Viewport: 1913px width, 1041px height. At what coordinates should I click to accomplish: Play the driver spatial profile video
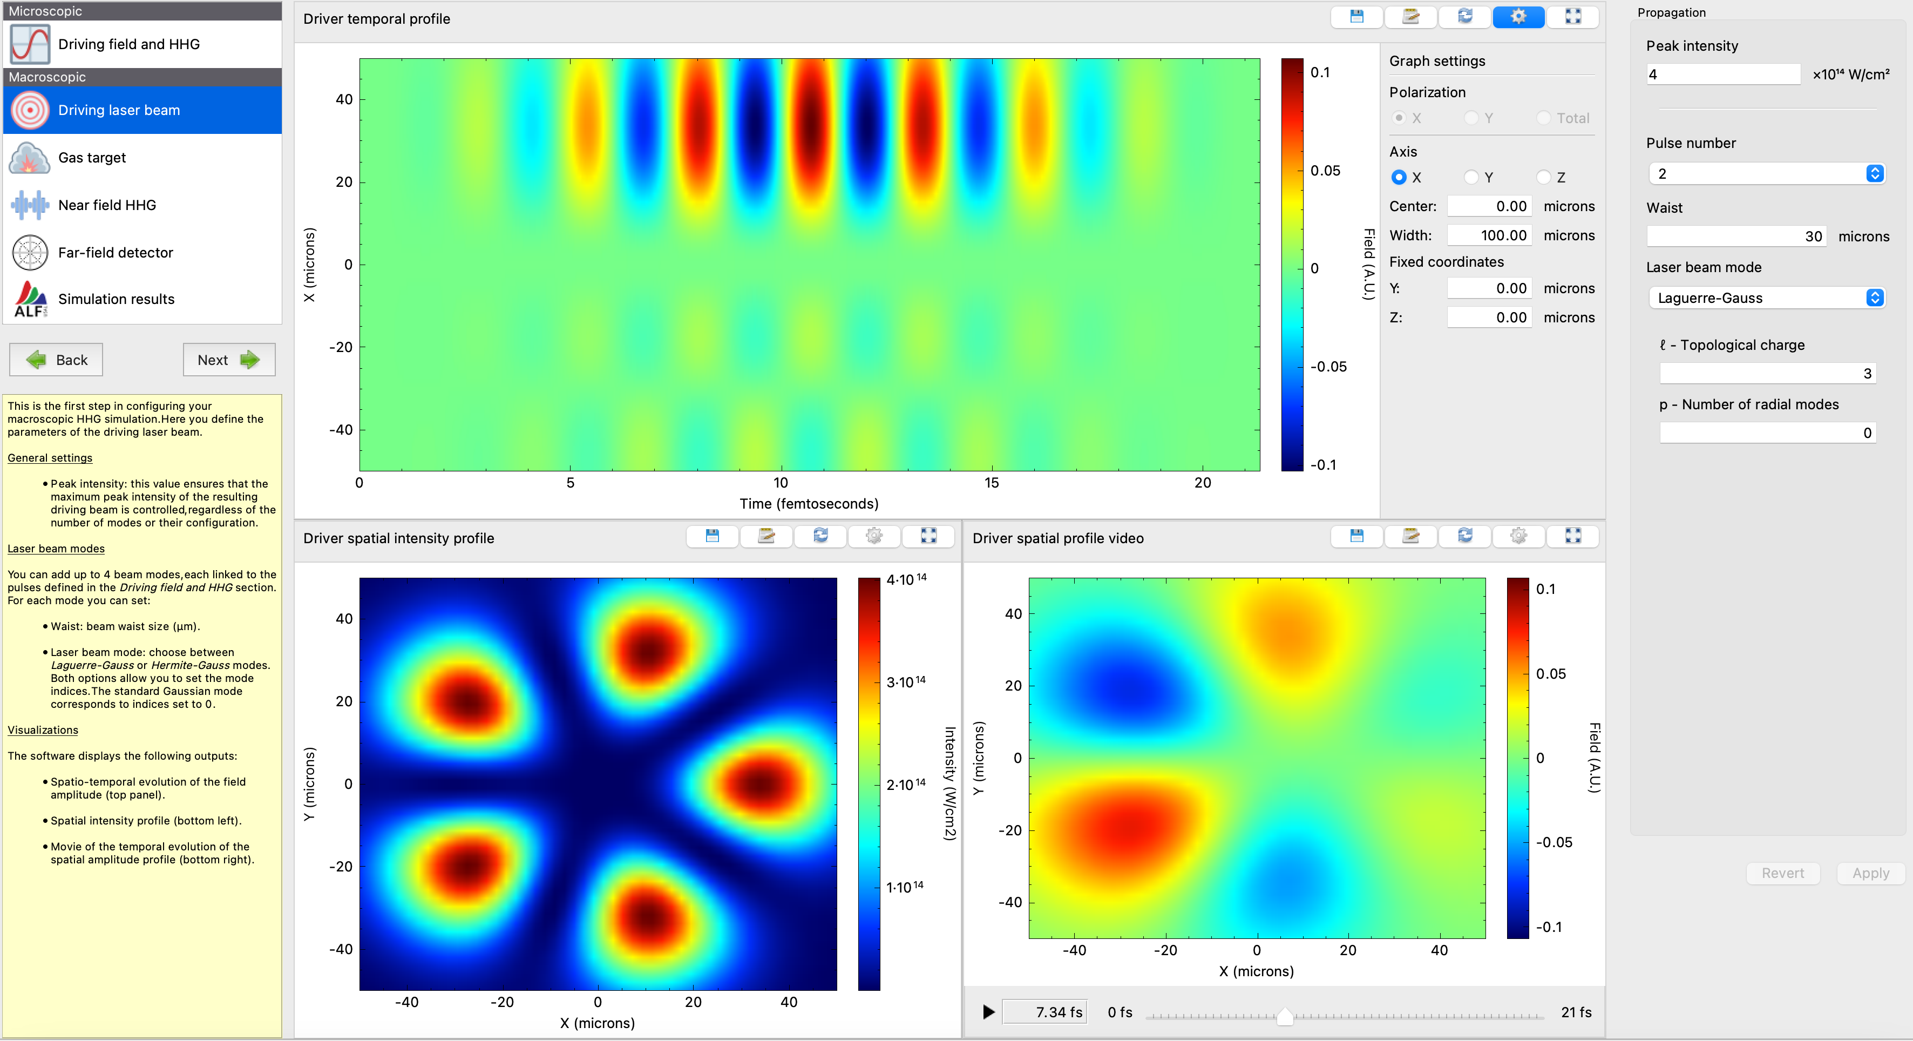pyautogui.click(x=988, y=1012)
